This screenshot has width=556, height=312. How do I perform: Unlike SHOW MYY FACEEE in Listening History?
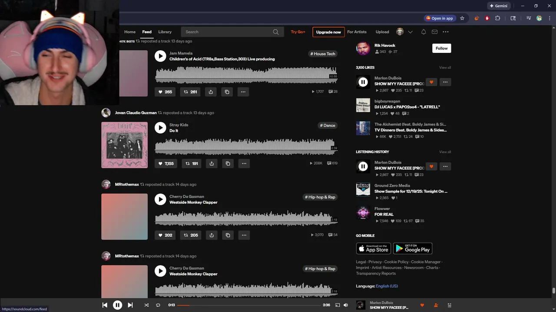431,166
